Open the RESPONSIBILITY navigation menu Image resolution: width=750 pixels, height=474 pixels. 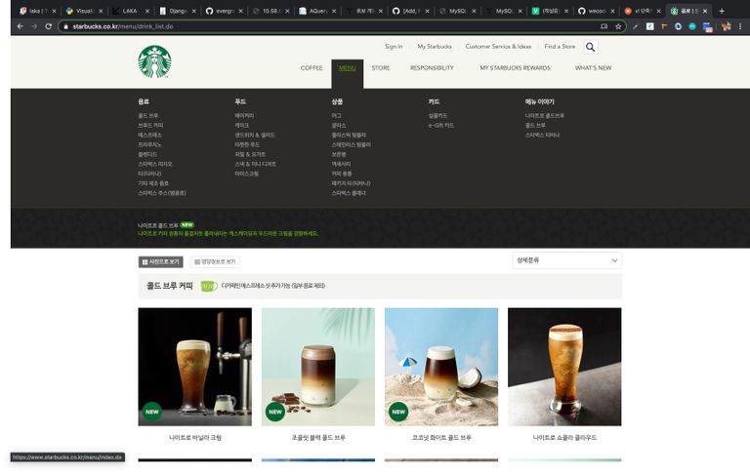(x=432, y=68)
